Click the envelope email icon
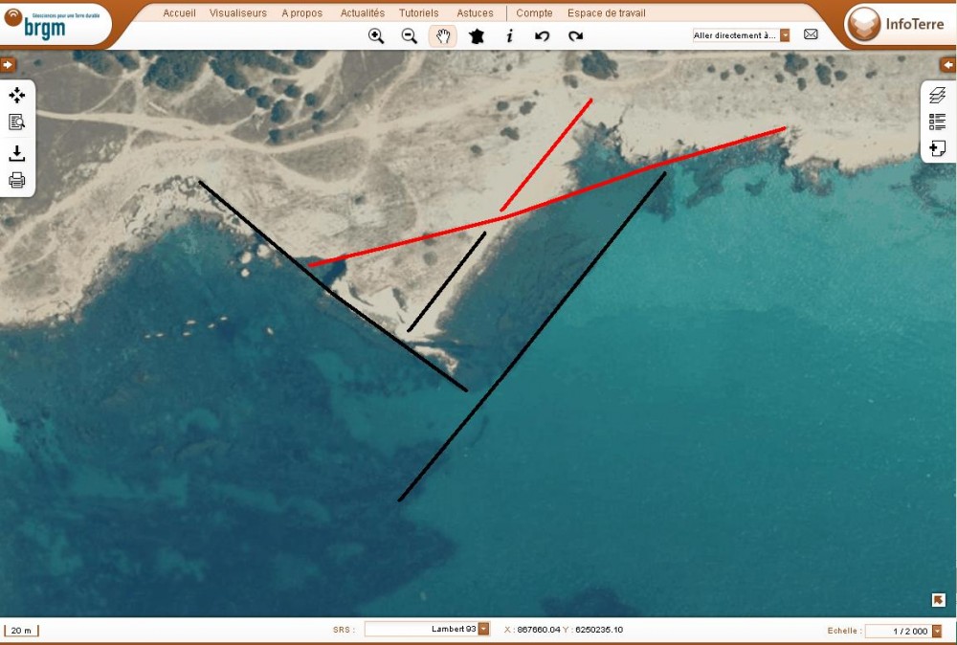Viewport: 957px width, 645px height. pyautogui.click(x=811, y=34)
